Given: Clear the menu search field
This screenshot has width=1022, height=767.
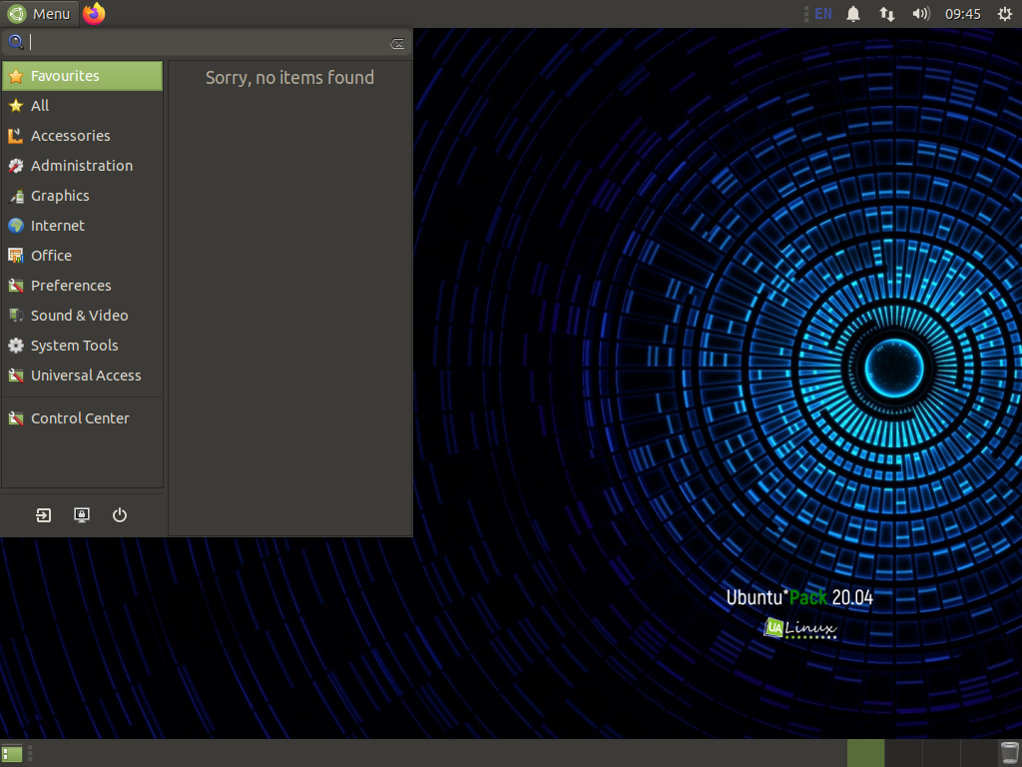Looking at the screenshot, I should click(x=397, y=44).
